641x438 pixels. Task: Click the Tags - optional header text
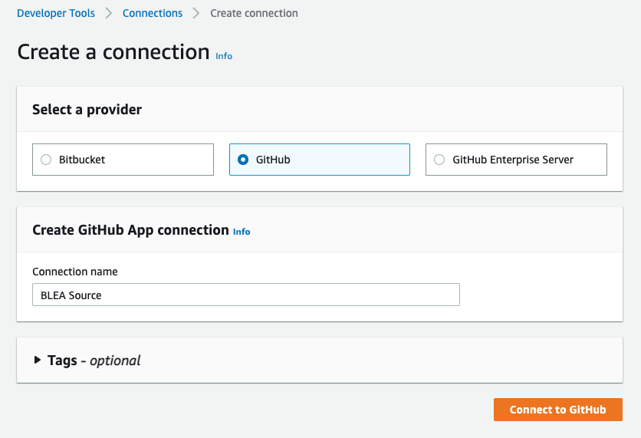click(x=94, y=361)
